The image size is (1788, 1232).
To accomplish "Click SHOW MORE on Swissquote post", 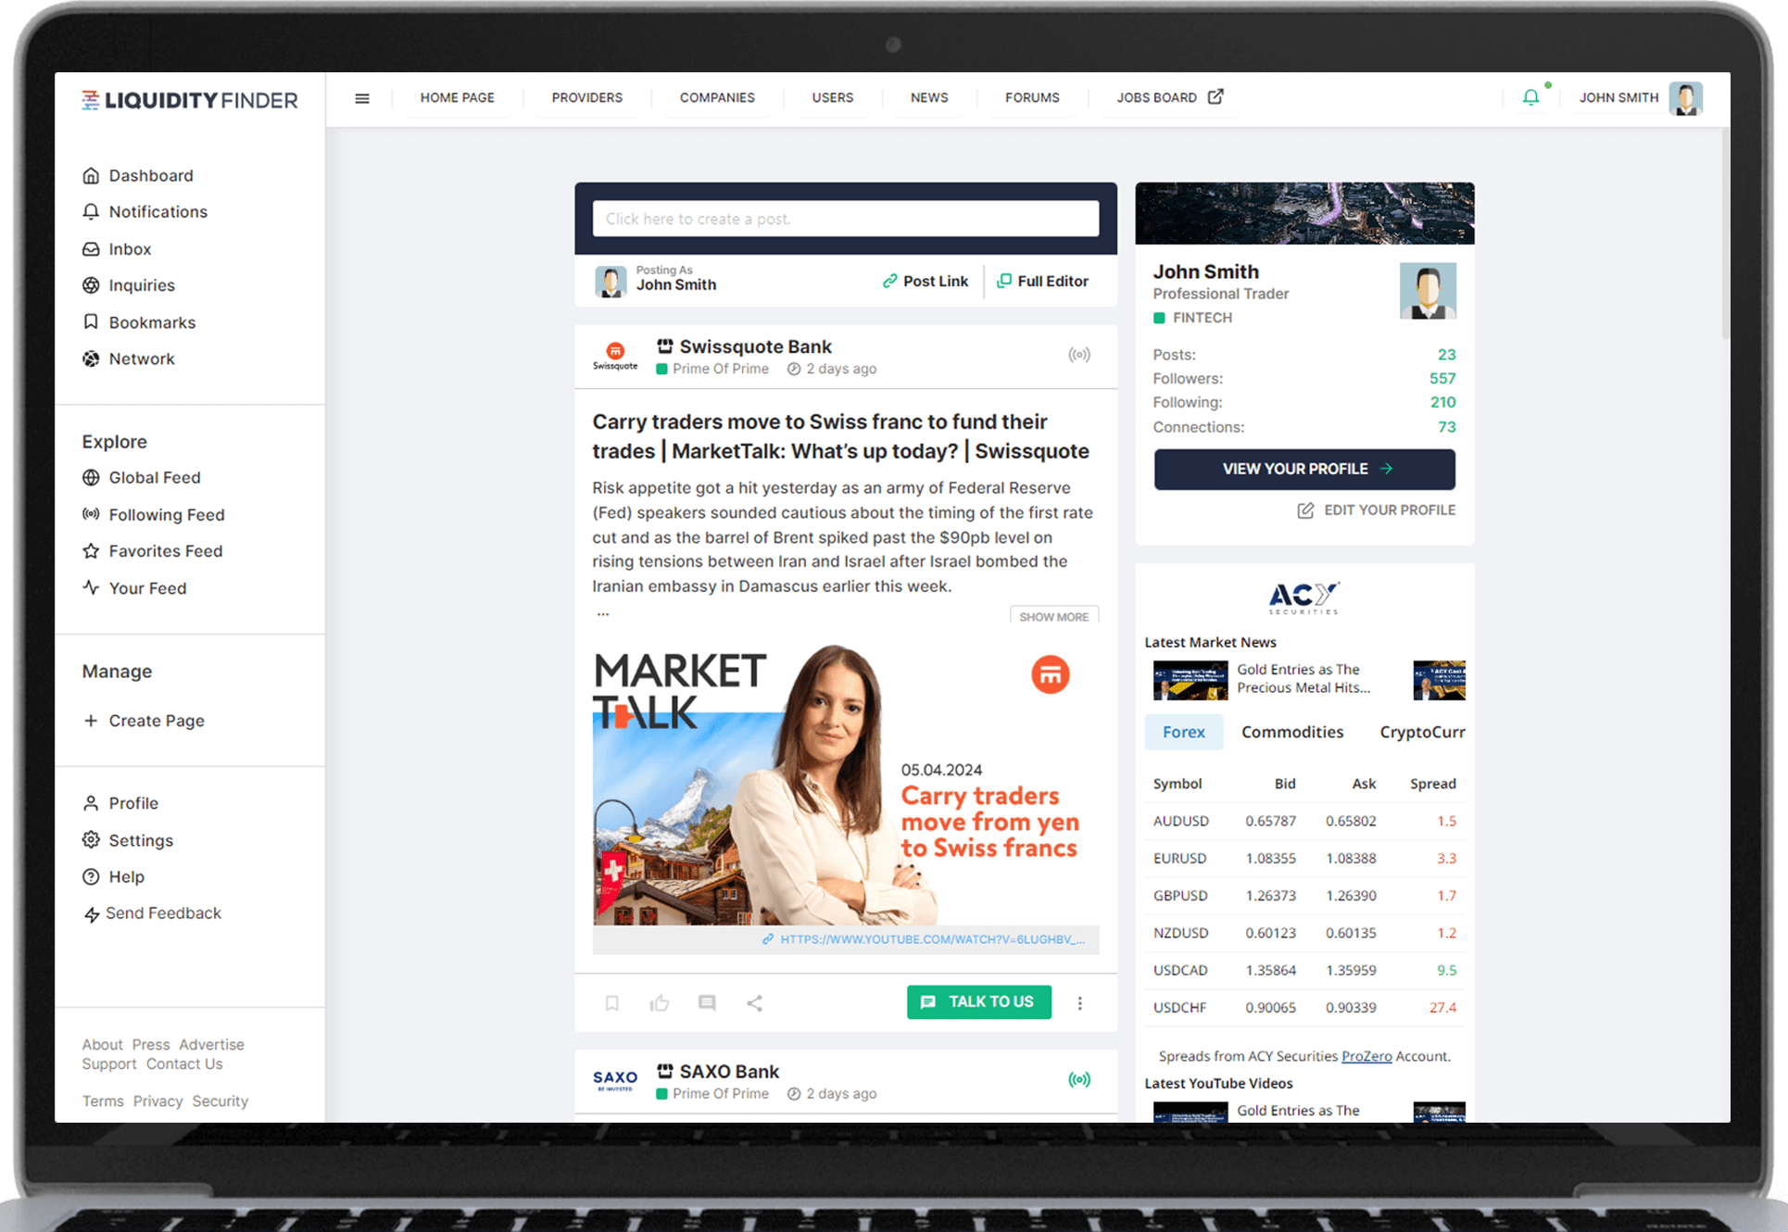I will pyautogui.click(x=1054, y=616).
